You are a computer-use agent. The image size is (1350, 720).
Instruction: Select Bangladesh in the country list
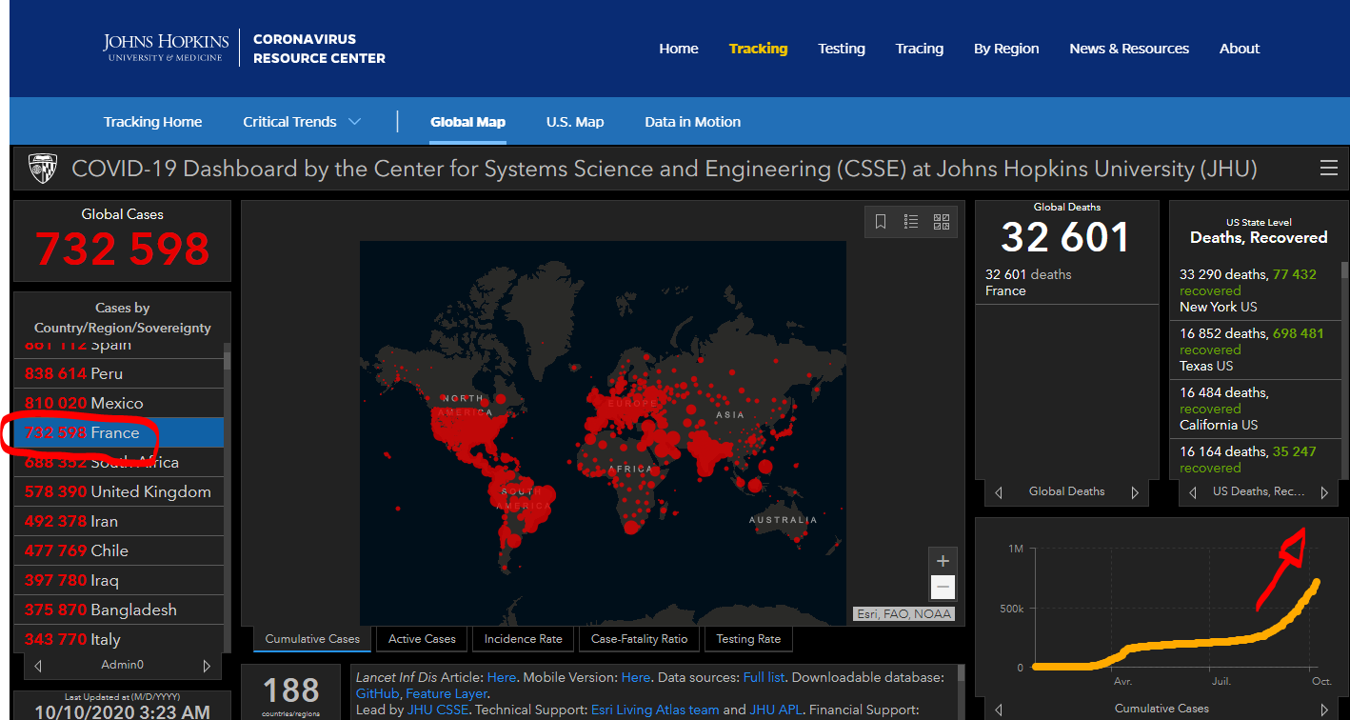pyautogui.click(x=119, y=610)
